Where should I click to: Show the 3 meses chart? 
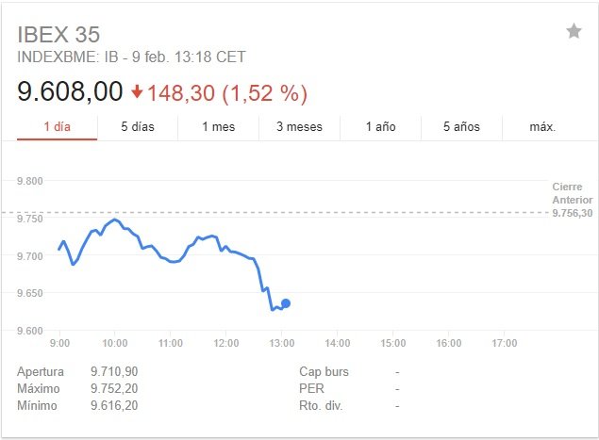point(300,127)
